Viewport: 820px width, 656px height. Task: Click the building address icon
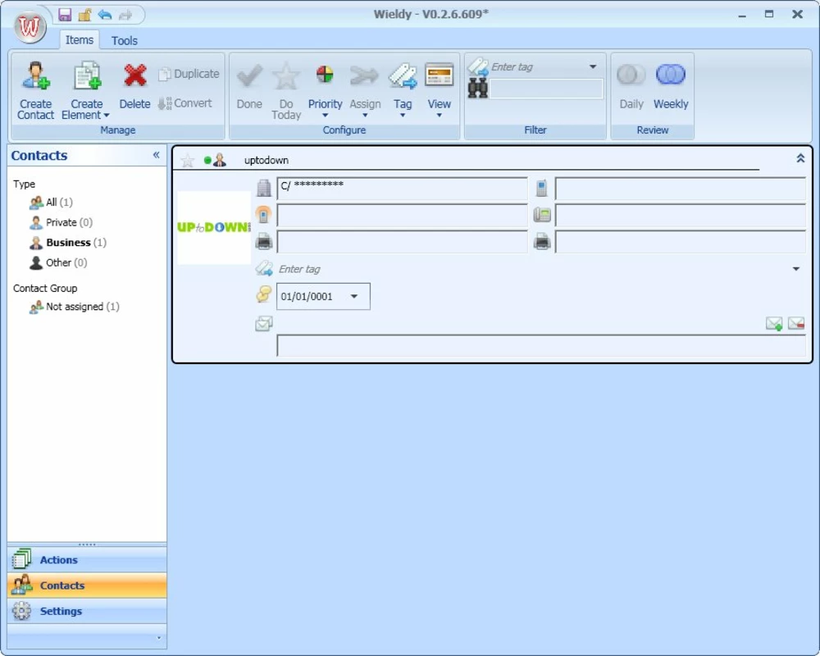point(264,187)
